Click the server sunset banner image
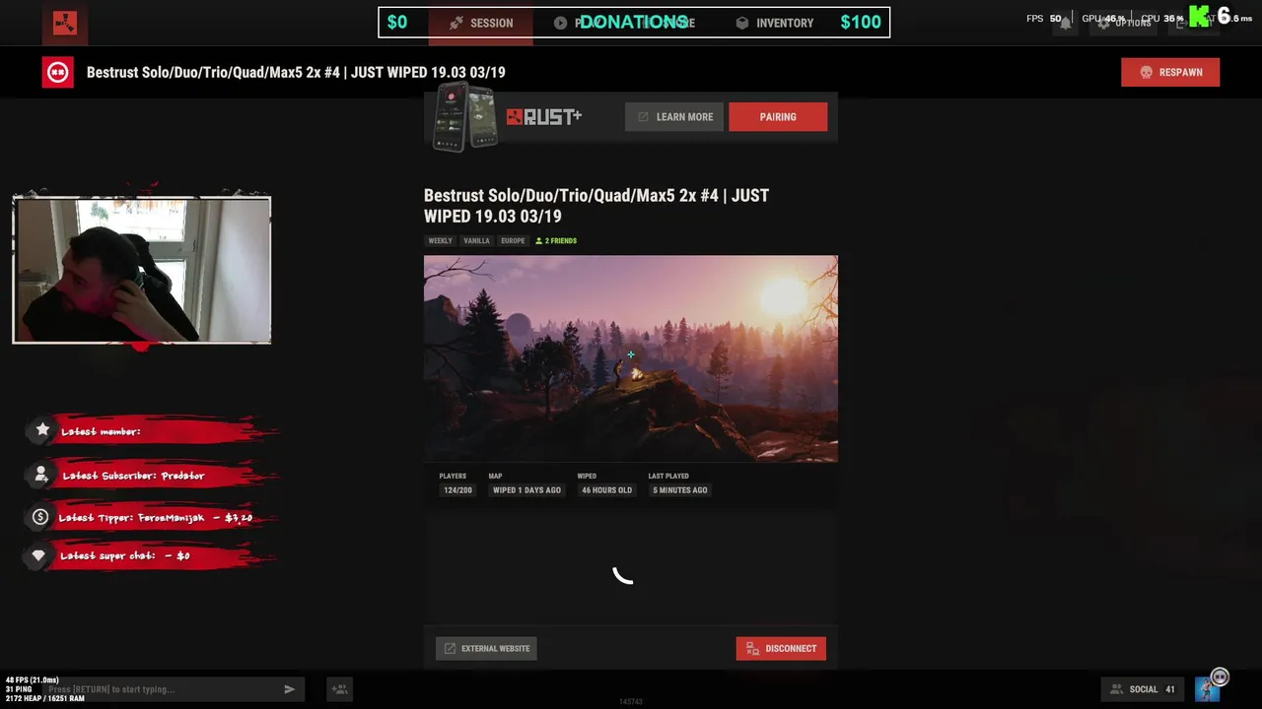Viewport: 1262px width, 709px height. 631,358
